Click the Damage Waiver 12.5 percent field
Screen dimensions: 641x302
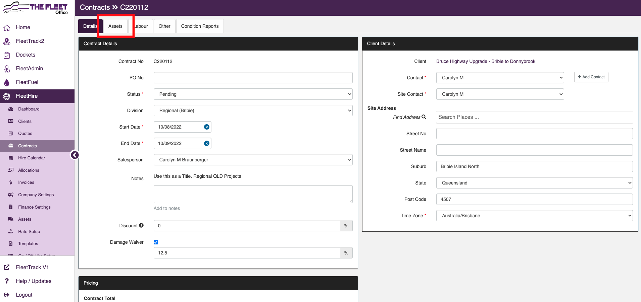tap(247, 253)
